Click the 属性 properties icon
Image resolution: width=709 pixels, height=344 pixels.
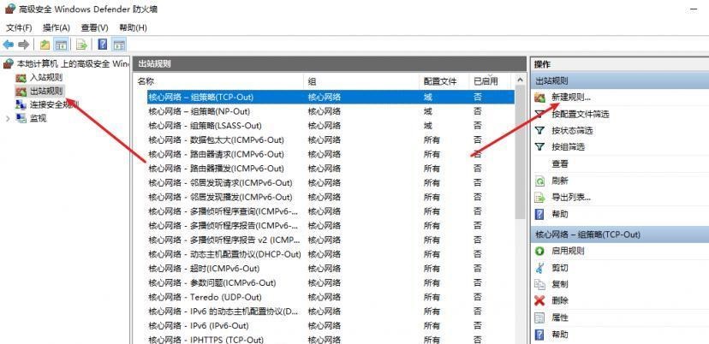540,317
